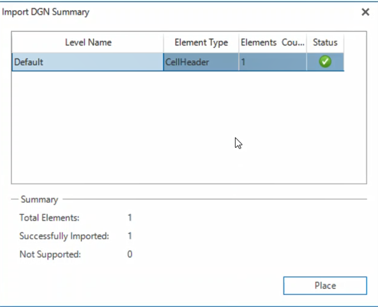Click the Status column header

click(325, 42)
